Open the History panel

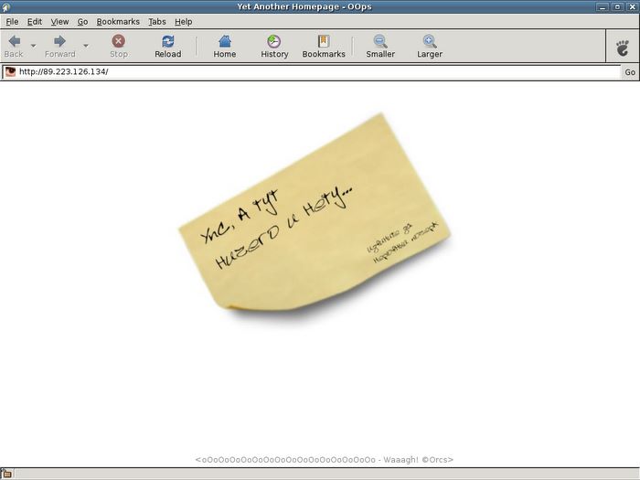(274, 46)
